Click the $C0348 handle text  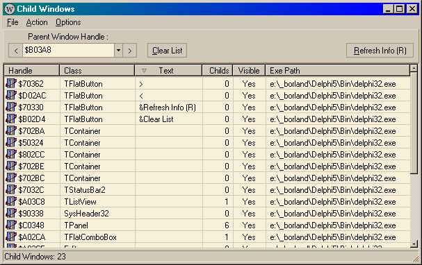pyautogui.click(x=31, y=225)
